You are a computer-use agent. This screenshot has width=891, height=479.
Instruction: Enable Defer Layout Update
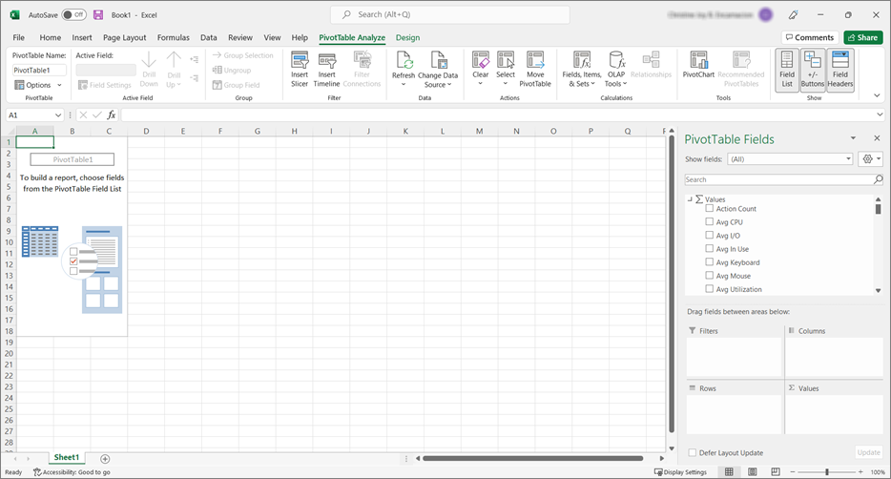click(x=693, y=453)
